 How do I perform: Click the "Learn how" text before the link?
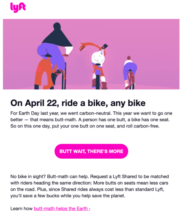(21, 208)
